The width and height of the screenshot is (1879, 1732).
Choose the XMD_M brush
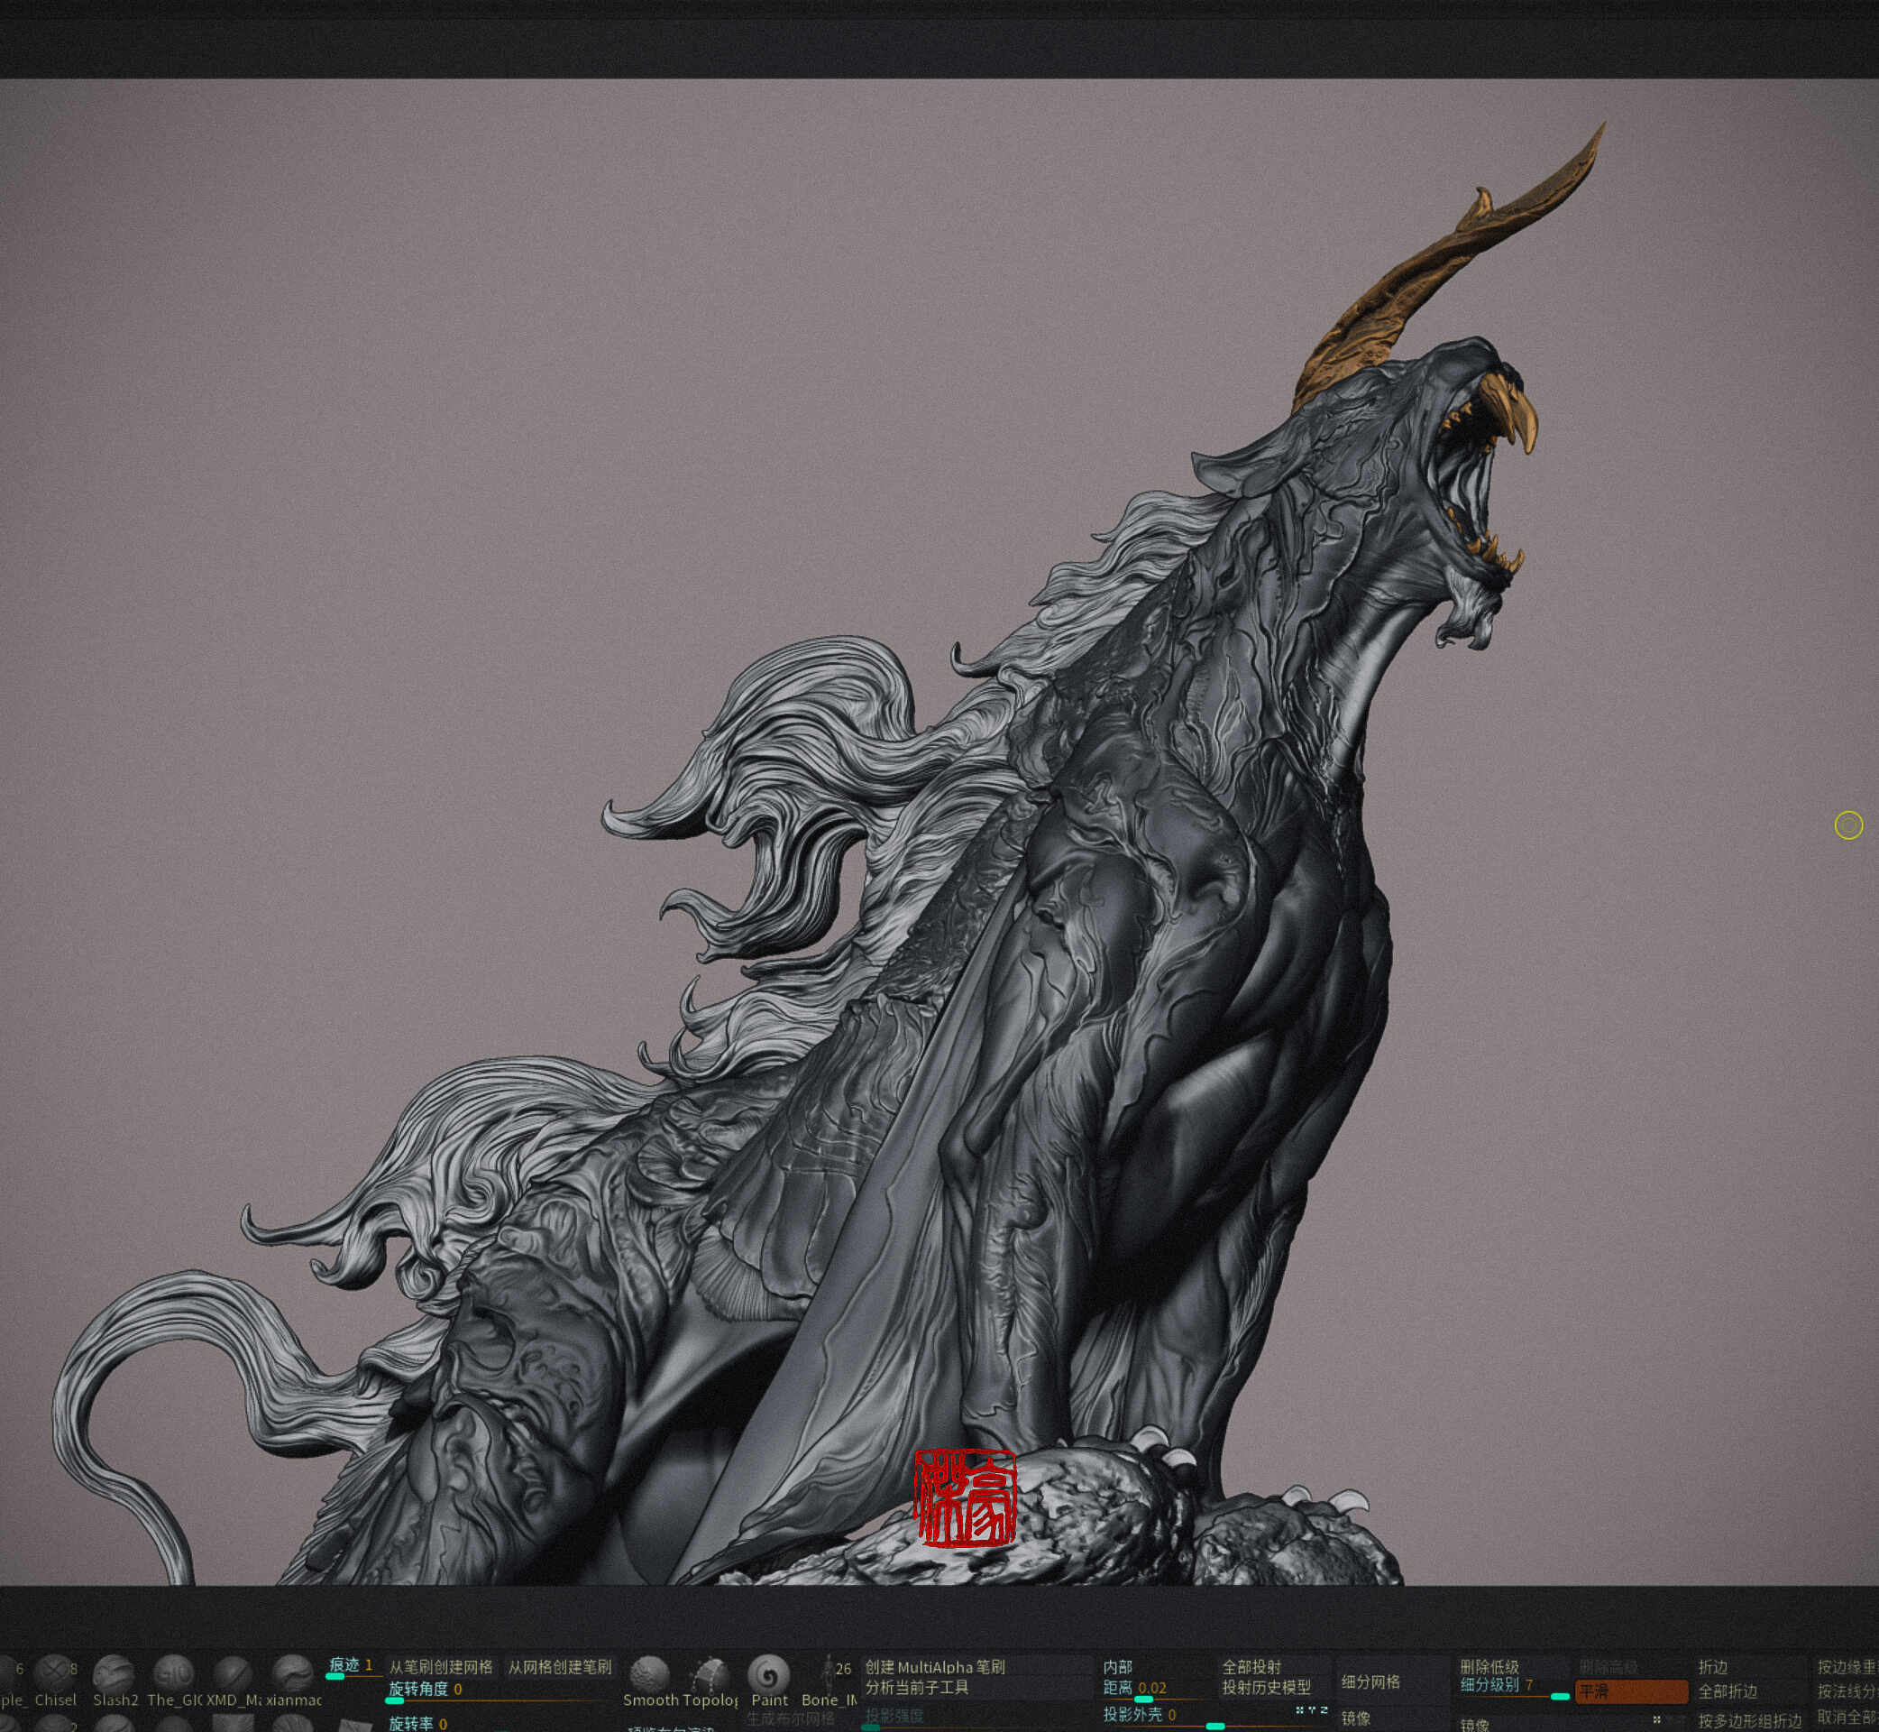[x=233, y=1673]
